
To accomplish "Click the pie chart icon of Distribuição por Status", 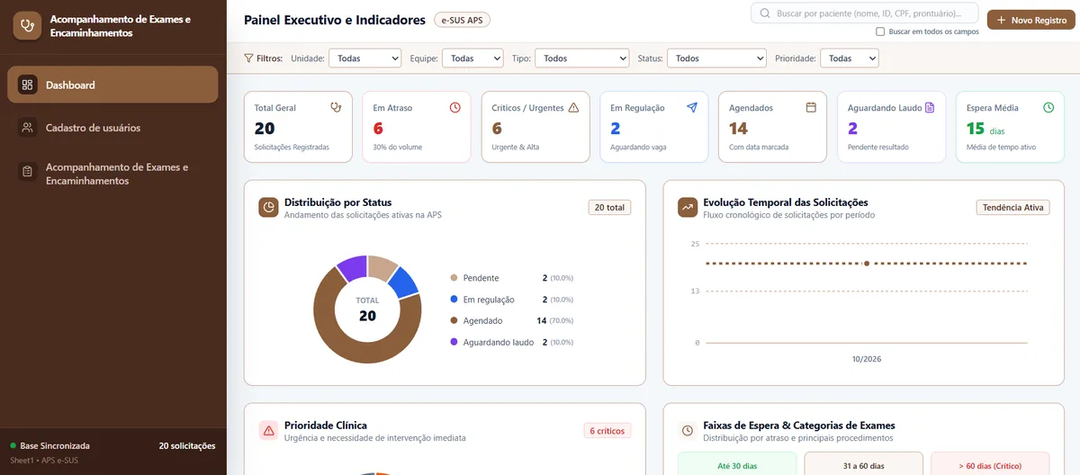I will click(268, 208).
